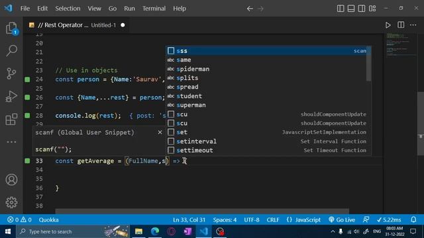Viewport: 424px width, 238px height.
Task: Open Microsoft Edge from taskbar
Action: click(155, 231)
